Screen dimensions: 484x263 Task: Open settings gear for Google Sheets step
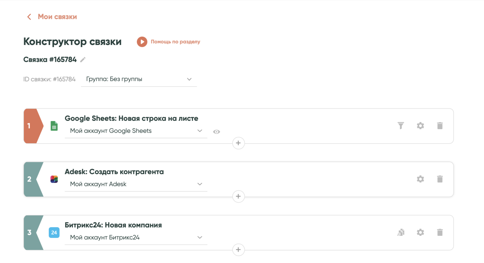[x=420, y=125]
